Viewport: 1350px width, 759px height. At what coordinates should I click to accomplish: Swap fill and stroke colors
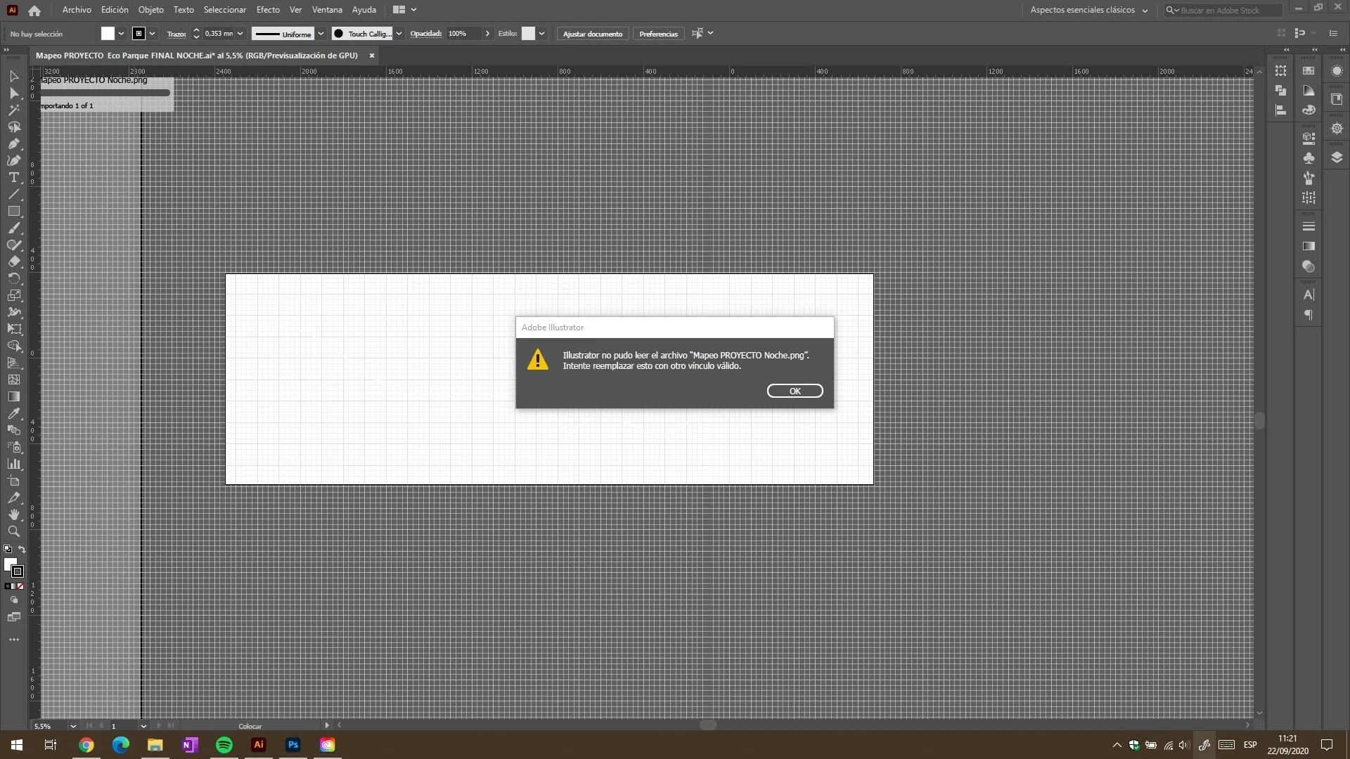pyautogui.click(x=22, y=549)
